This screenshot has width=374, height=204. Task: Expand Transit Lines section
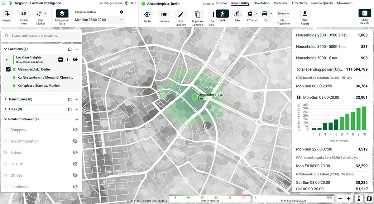click(x=6, y=99)
